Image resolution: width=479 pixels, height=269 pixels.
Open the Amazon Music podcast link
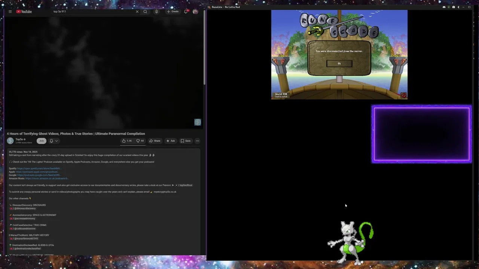click(x=47, y=179)
